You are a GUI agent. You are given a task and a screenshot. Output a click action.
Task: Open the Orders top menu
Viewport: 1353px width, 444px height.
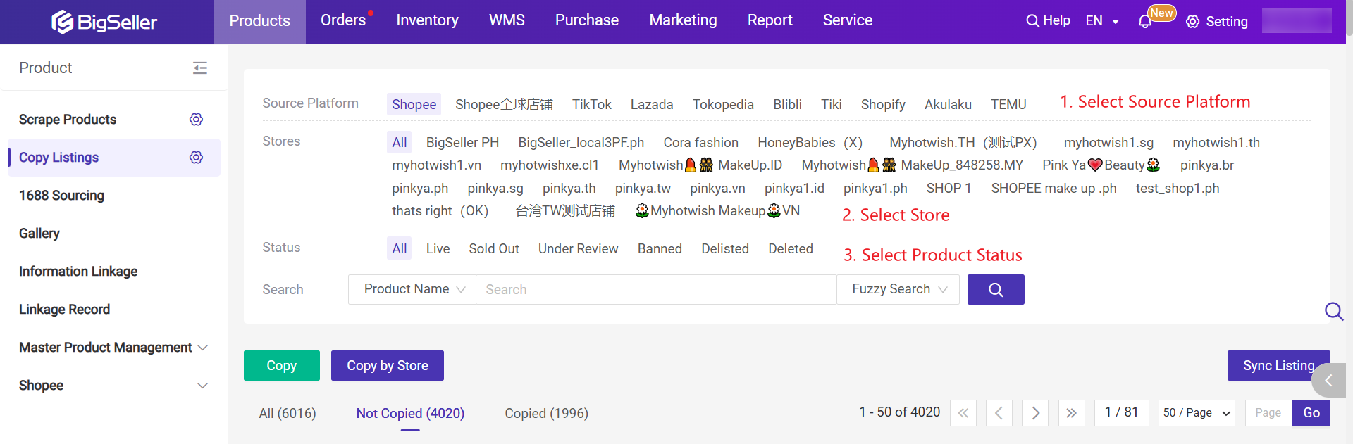tap(343, 20)
